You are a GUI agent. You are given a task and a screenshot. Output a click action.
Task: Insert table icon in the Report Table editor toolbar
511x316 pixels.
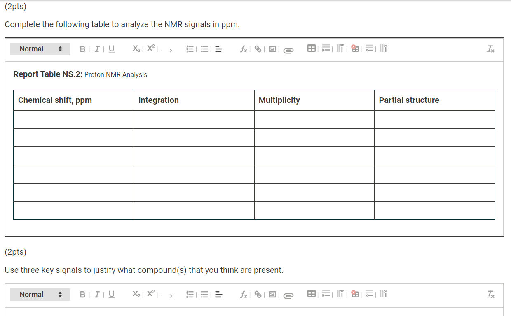pyautogui.click(x=312, y=49)
